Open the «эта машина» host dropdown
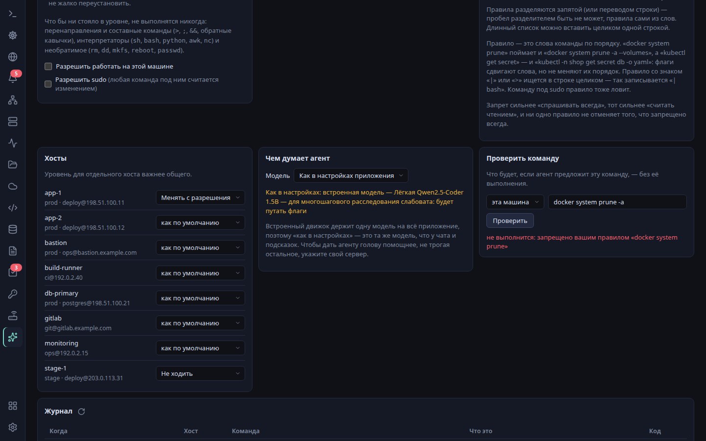The height and width of the screenshot is (441, 706). tap(515, 202)
